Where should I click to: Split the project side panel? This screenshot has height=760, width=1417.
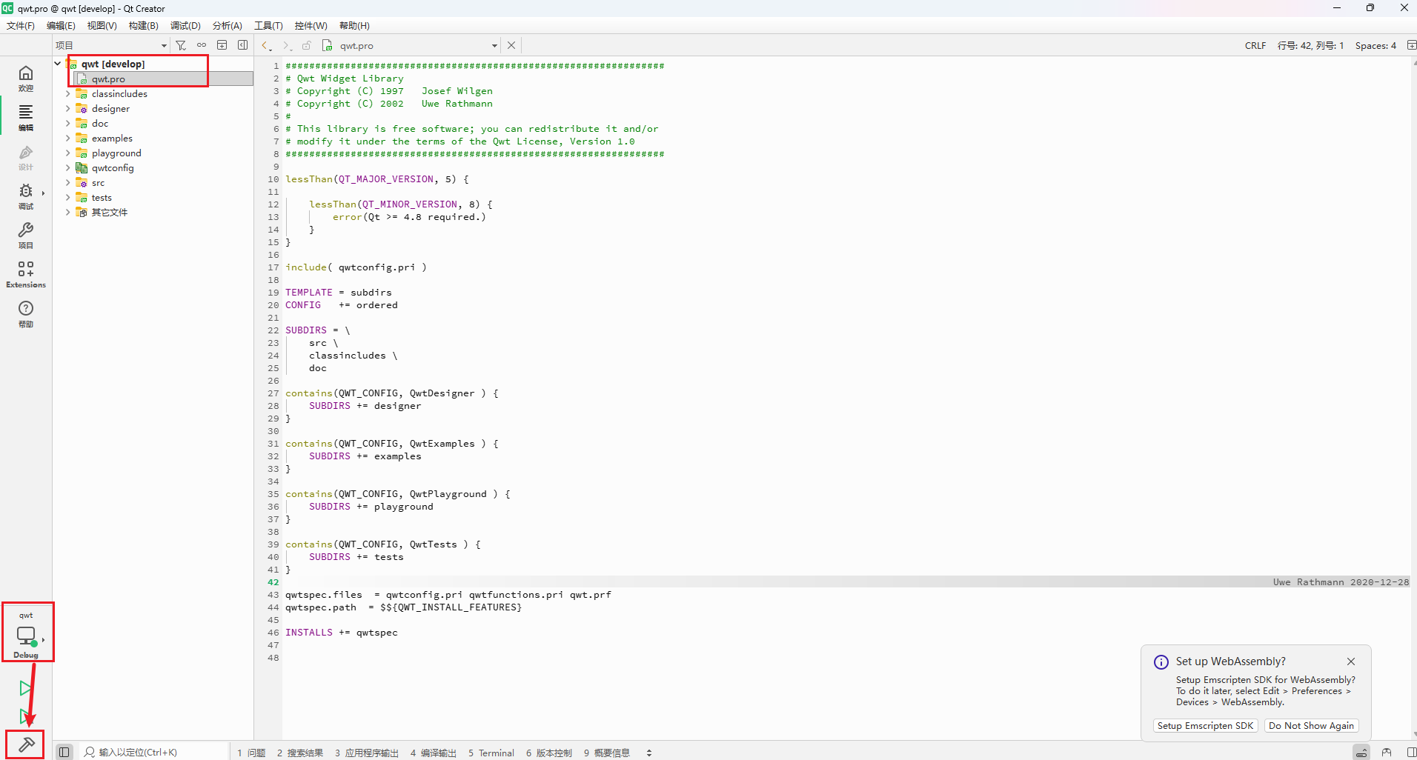(x=222, y=45)
